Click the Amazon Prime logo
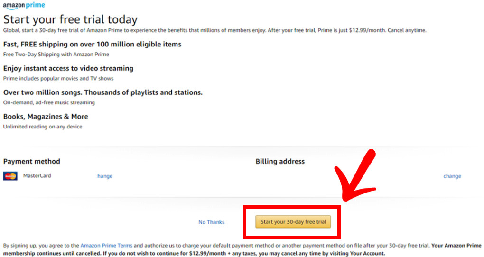Viewport: 484px width, 257px height. (24, 6)
